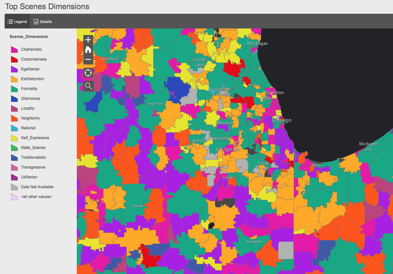Click the Glamorous blue legend swatch

[x=14, y=99]
